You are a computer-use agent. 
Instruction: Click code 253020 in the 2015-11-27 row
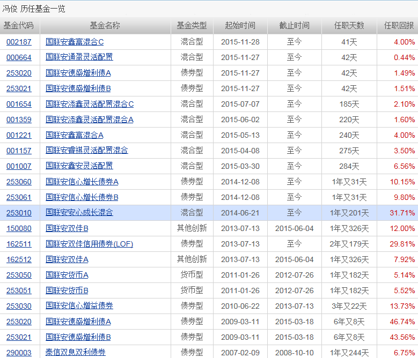coord(19,73)
